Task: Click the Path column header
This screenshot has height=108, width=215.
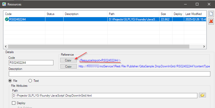Action: pos(133,14)
